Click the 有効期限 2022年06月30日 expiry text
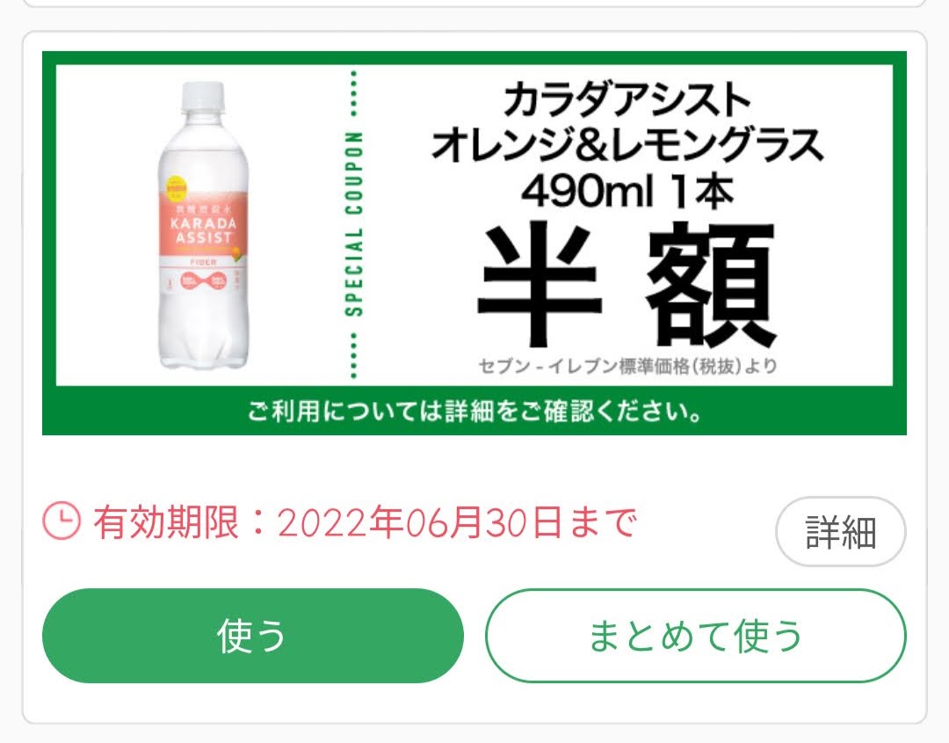The height and width of the screenshot is (743, 949). point(365,522)
